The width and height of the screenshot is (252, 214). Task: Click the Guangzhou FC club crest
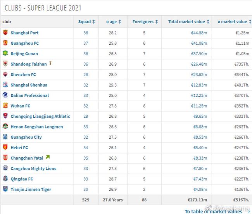coord(5,43)
